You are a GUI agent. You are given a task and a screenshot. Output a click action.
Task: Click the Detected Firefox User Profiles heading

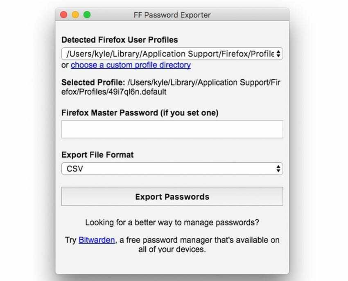pyautogui.click(x=120, y=40)
